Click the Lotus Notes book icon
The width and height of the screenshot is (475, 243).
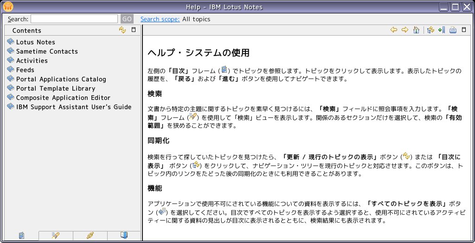(11, 41)
